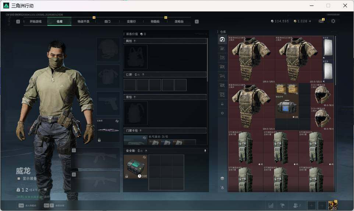
Task: Select the fifth warehouse sidebar category
Action: click(x=222, y=76)
